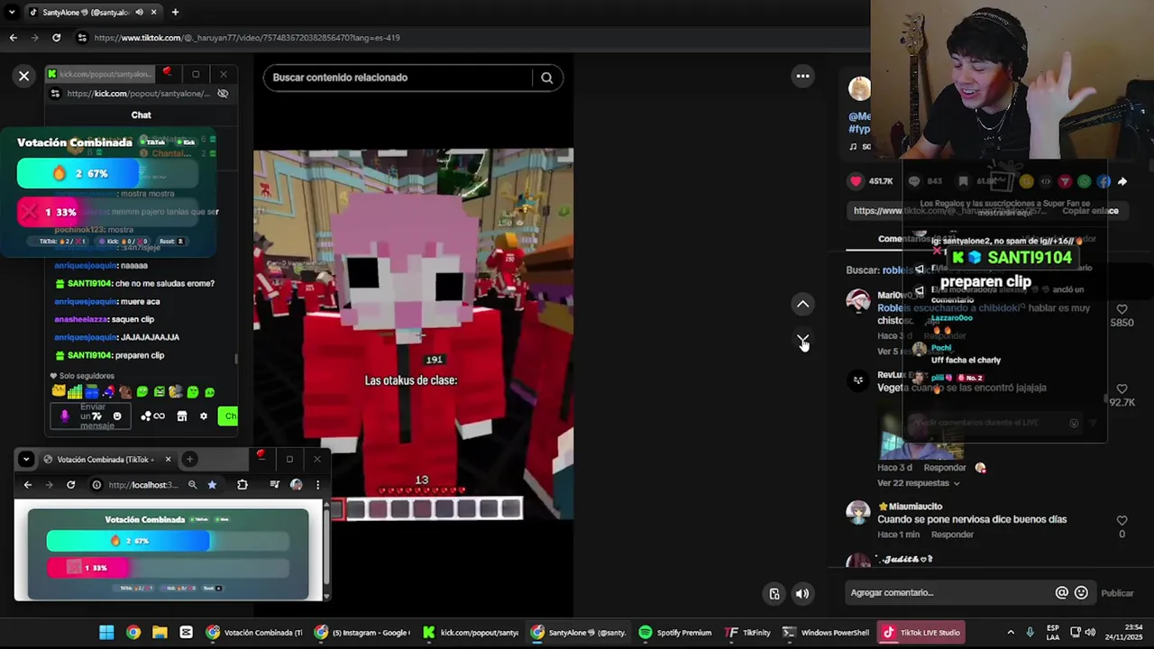
Task: Like RevLux's comment with 92.7K likes
Action: pos(1122,388)
